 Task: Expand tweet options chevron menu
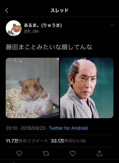click(x=112, y=25)
